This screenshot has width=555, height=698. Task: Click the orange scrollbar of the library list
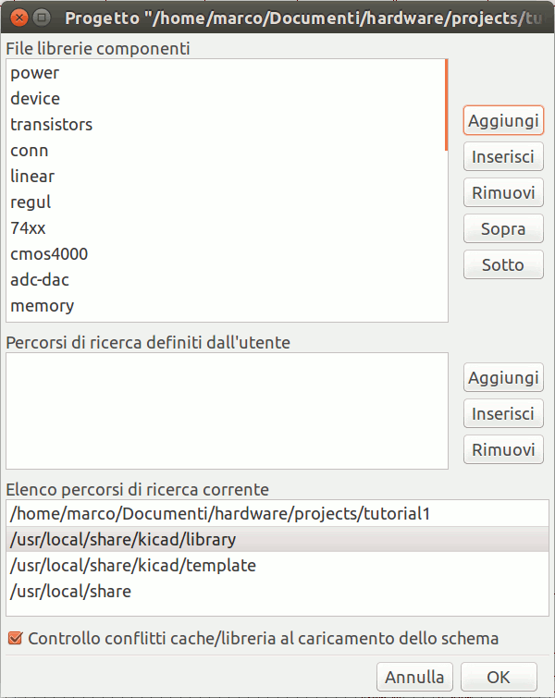click(x=447, y=105)
